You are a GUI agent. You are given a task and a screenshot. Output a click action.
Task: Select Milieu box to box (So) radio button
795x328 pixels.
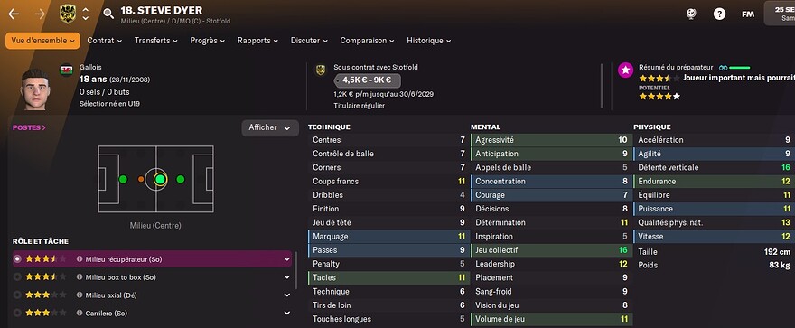click(x=17, y=277)
